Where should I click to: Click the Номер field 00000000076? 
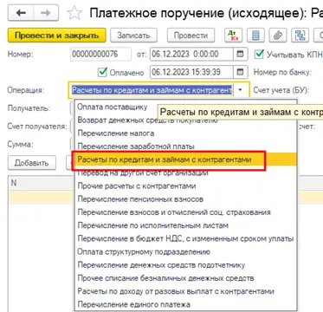click(x=100, y=54)
